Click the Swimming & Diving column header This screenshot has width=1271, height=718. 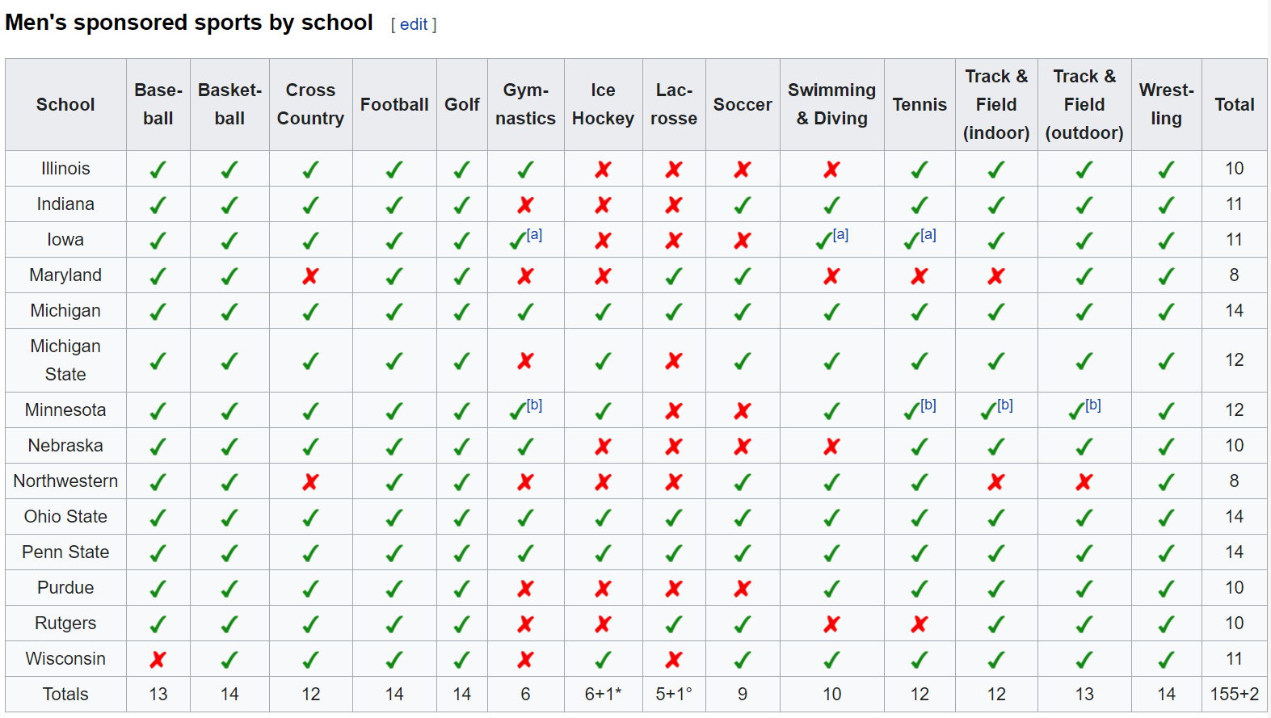tap(831, 104)
